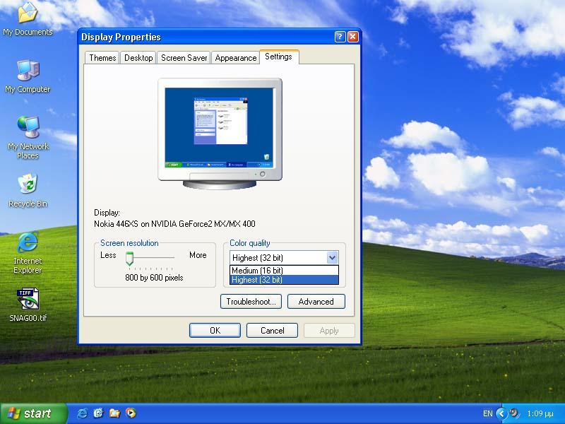Launch Windows Media Player from Quick Launch
This screenshot has width=565, height=424.
tap(131, 413)
